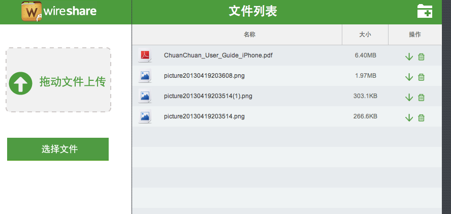
Task: Select file name picture20130419203514(1).png
Action: tap(208, 96)
